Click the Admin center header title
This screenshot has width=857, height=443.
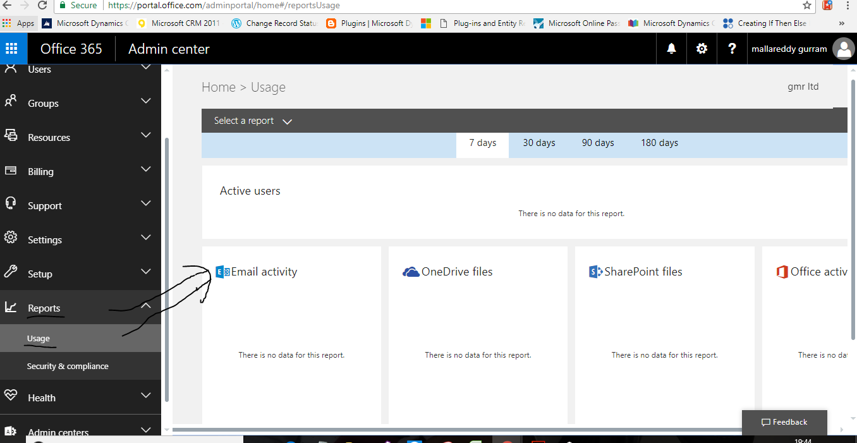pyautogui.click(x=169, y=49)
